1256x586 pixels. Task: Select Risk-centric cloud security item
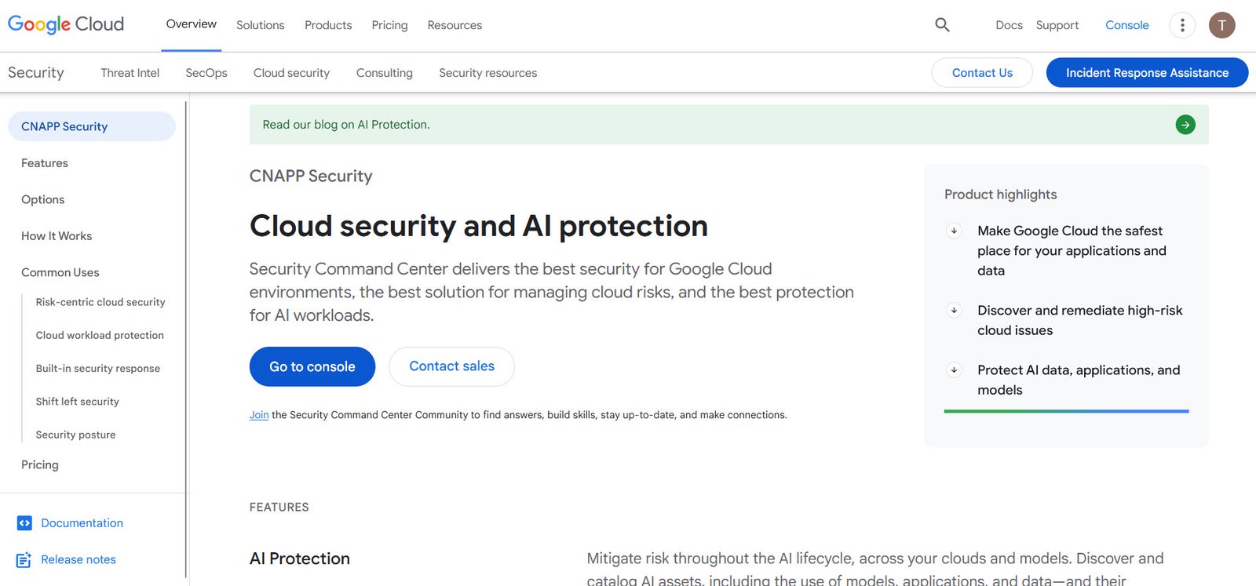coord(100,302)
